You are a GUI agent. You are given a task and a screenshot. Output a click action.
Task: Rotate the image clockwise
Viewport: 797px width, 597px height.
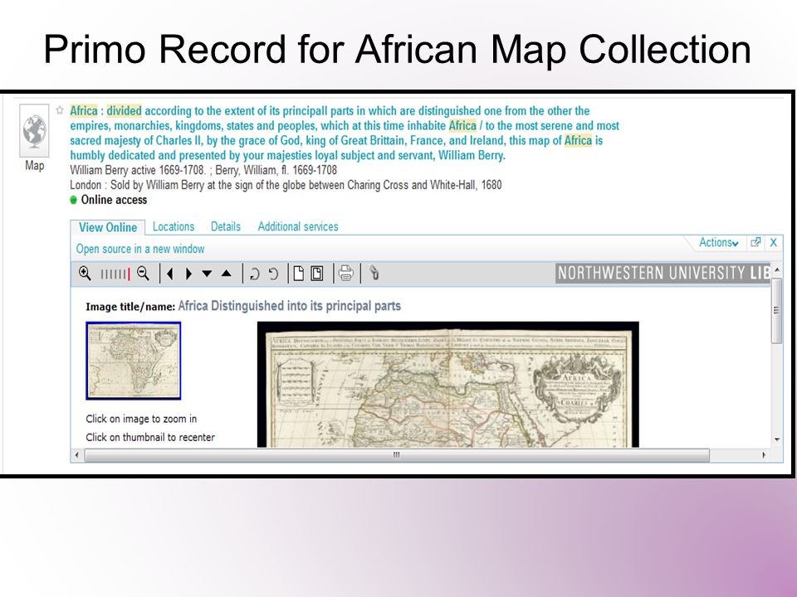click(255, 274)
